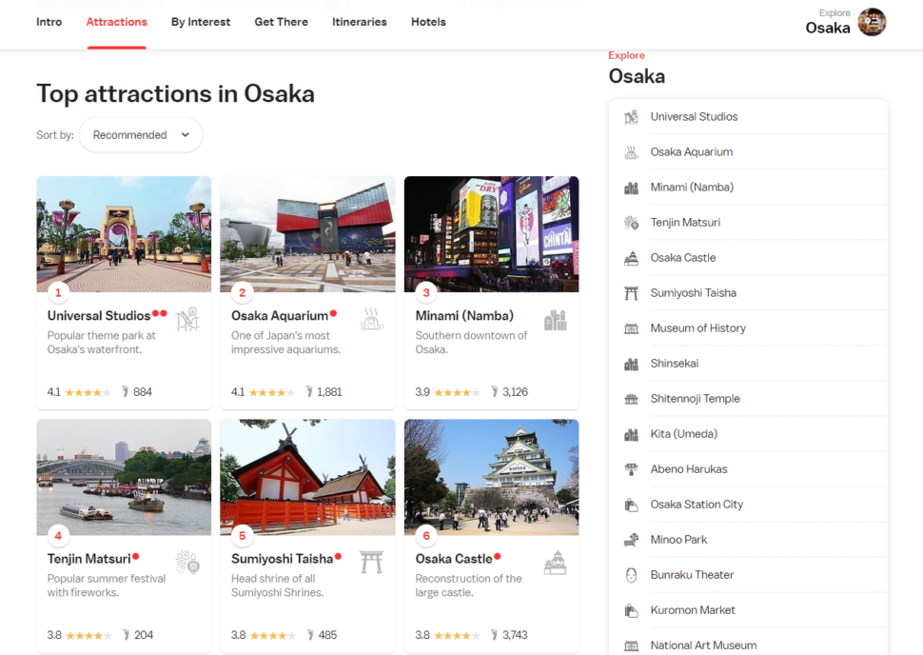Open the Osaka Castle photo

(492, 477)
